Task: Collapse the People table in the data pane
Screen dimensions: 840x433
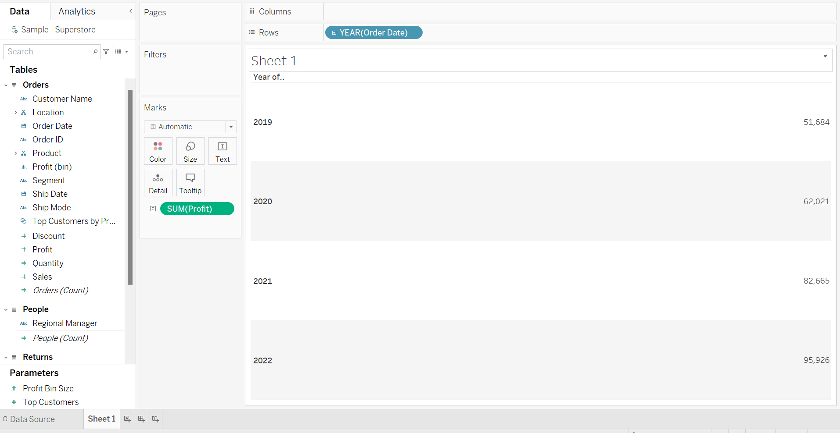Action: [6, 309]
